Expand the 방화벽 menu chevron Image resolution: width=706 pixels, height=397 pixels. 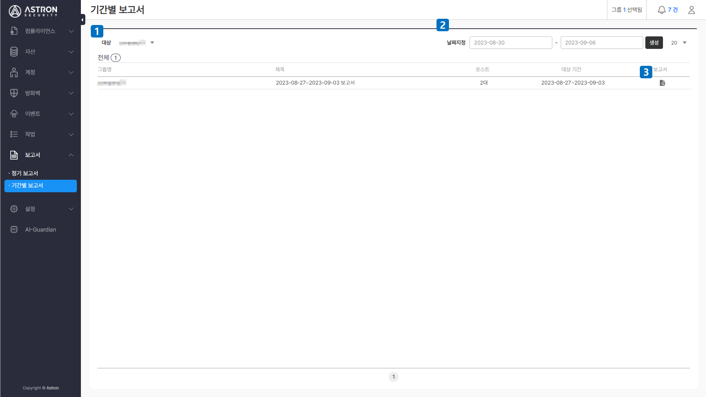(71, 93)
